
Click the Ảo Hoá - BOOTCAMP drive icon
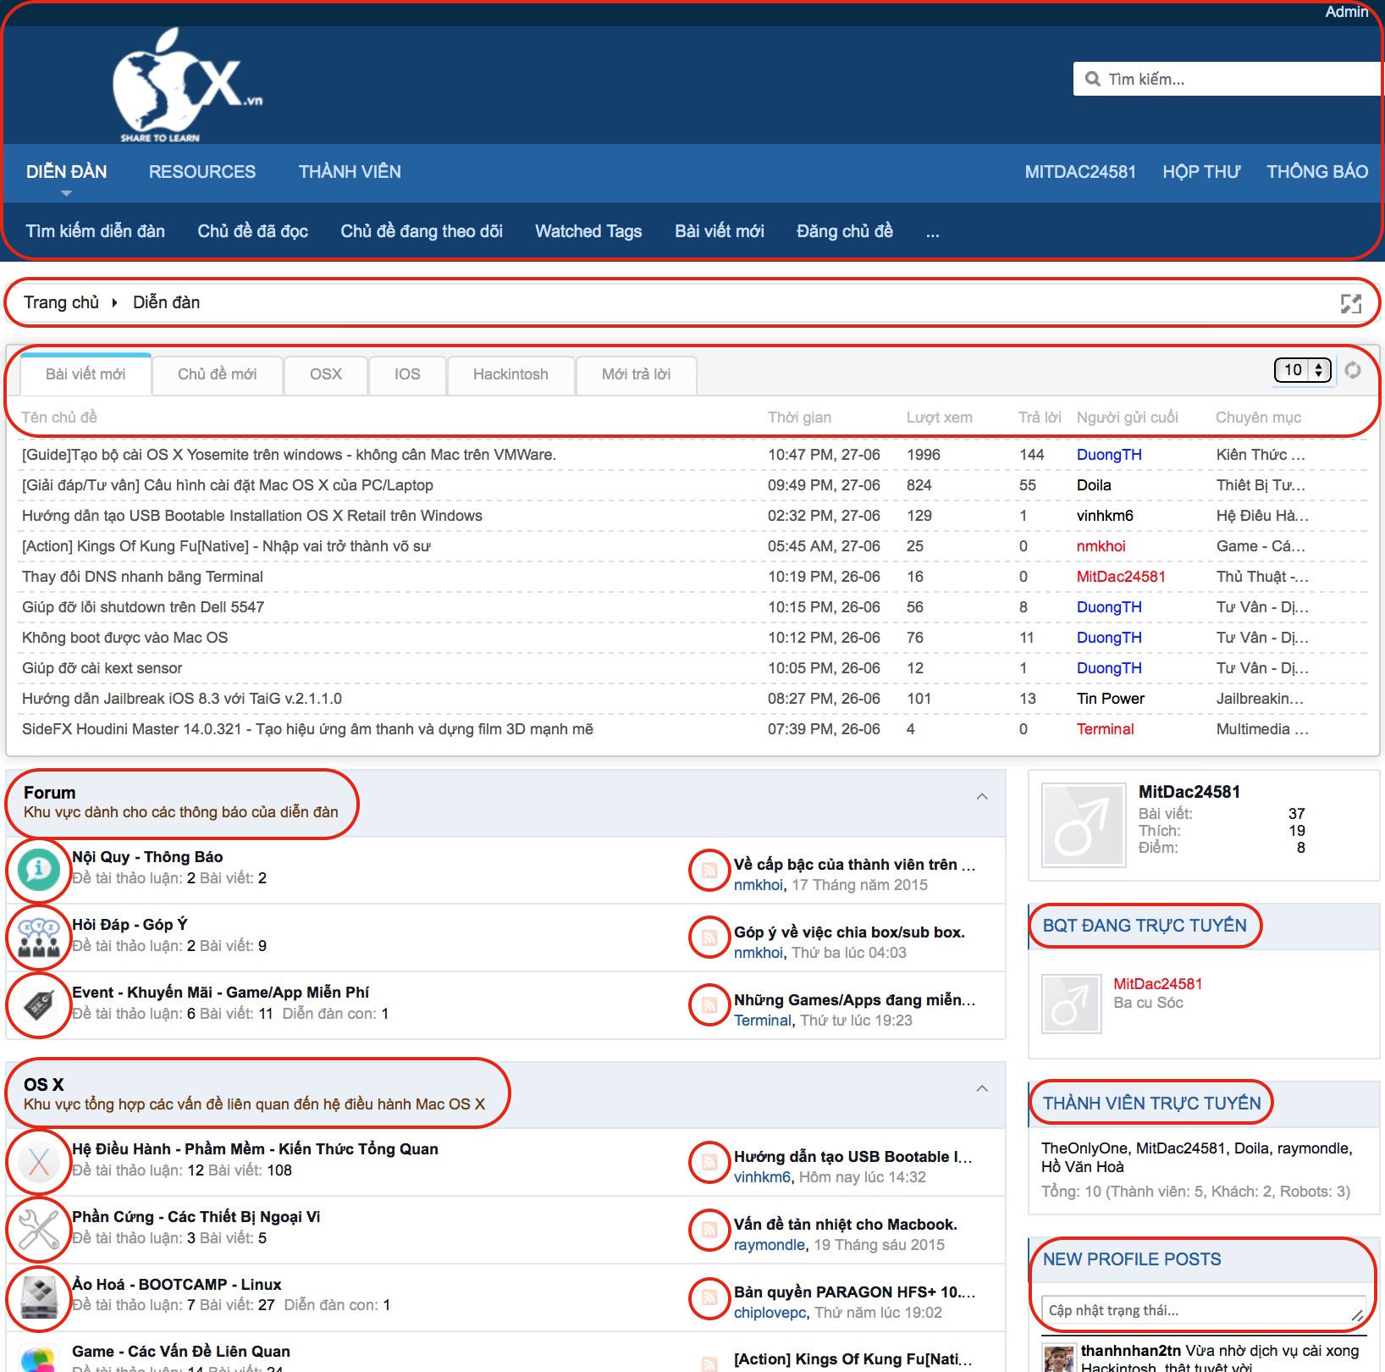click(x=38, y=1297)
